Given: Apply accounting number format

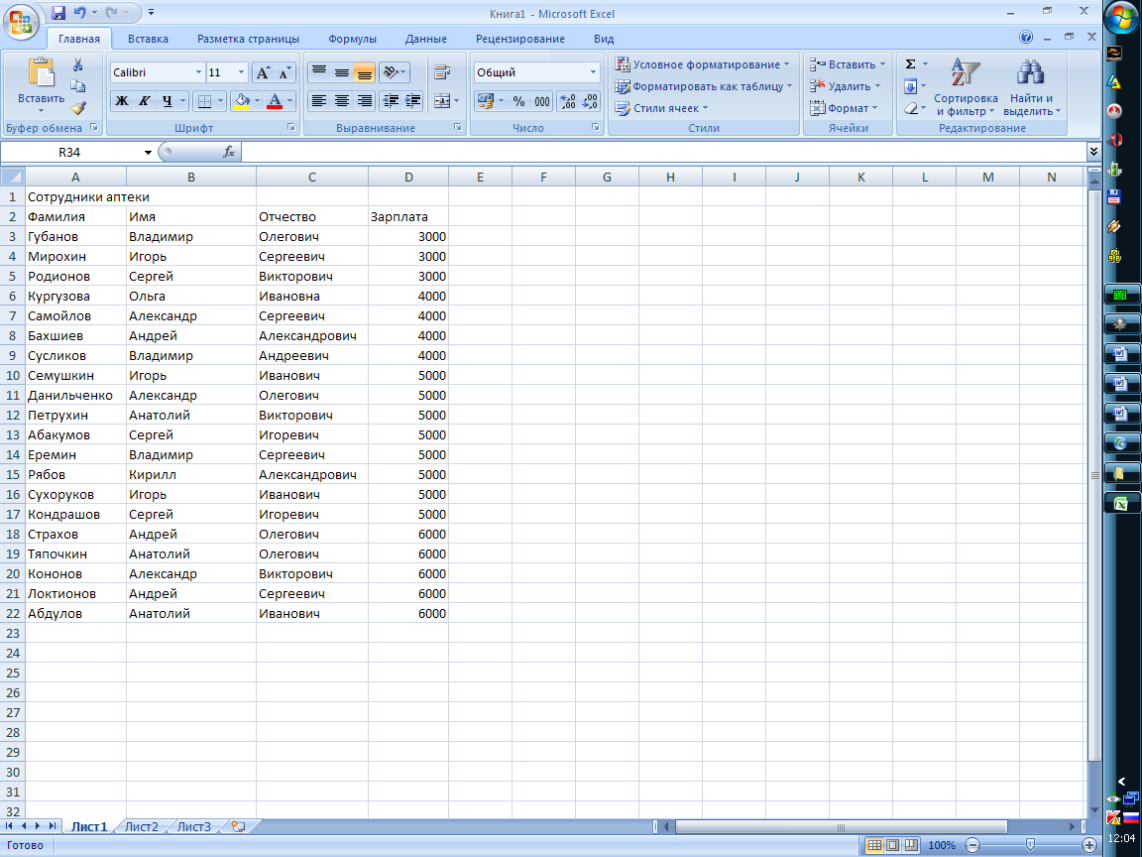Looking at the screenshot, I should click(486, 101).
